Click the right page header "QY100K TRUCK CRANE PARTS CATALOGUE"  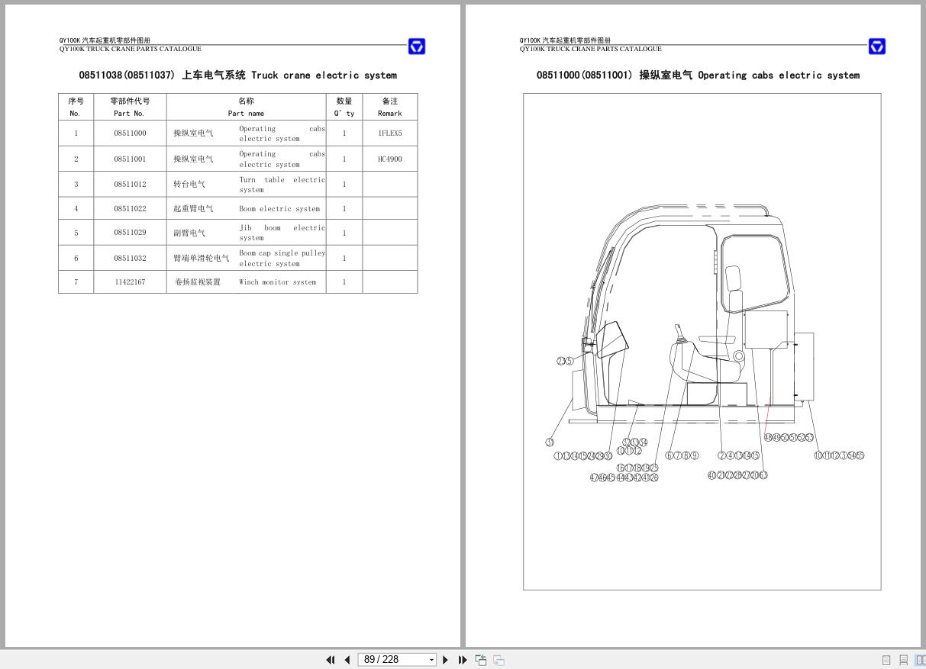point(591,49)
